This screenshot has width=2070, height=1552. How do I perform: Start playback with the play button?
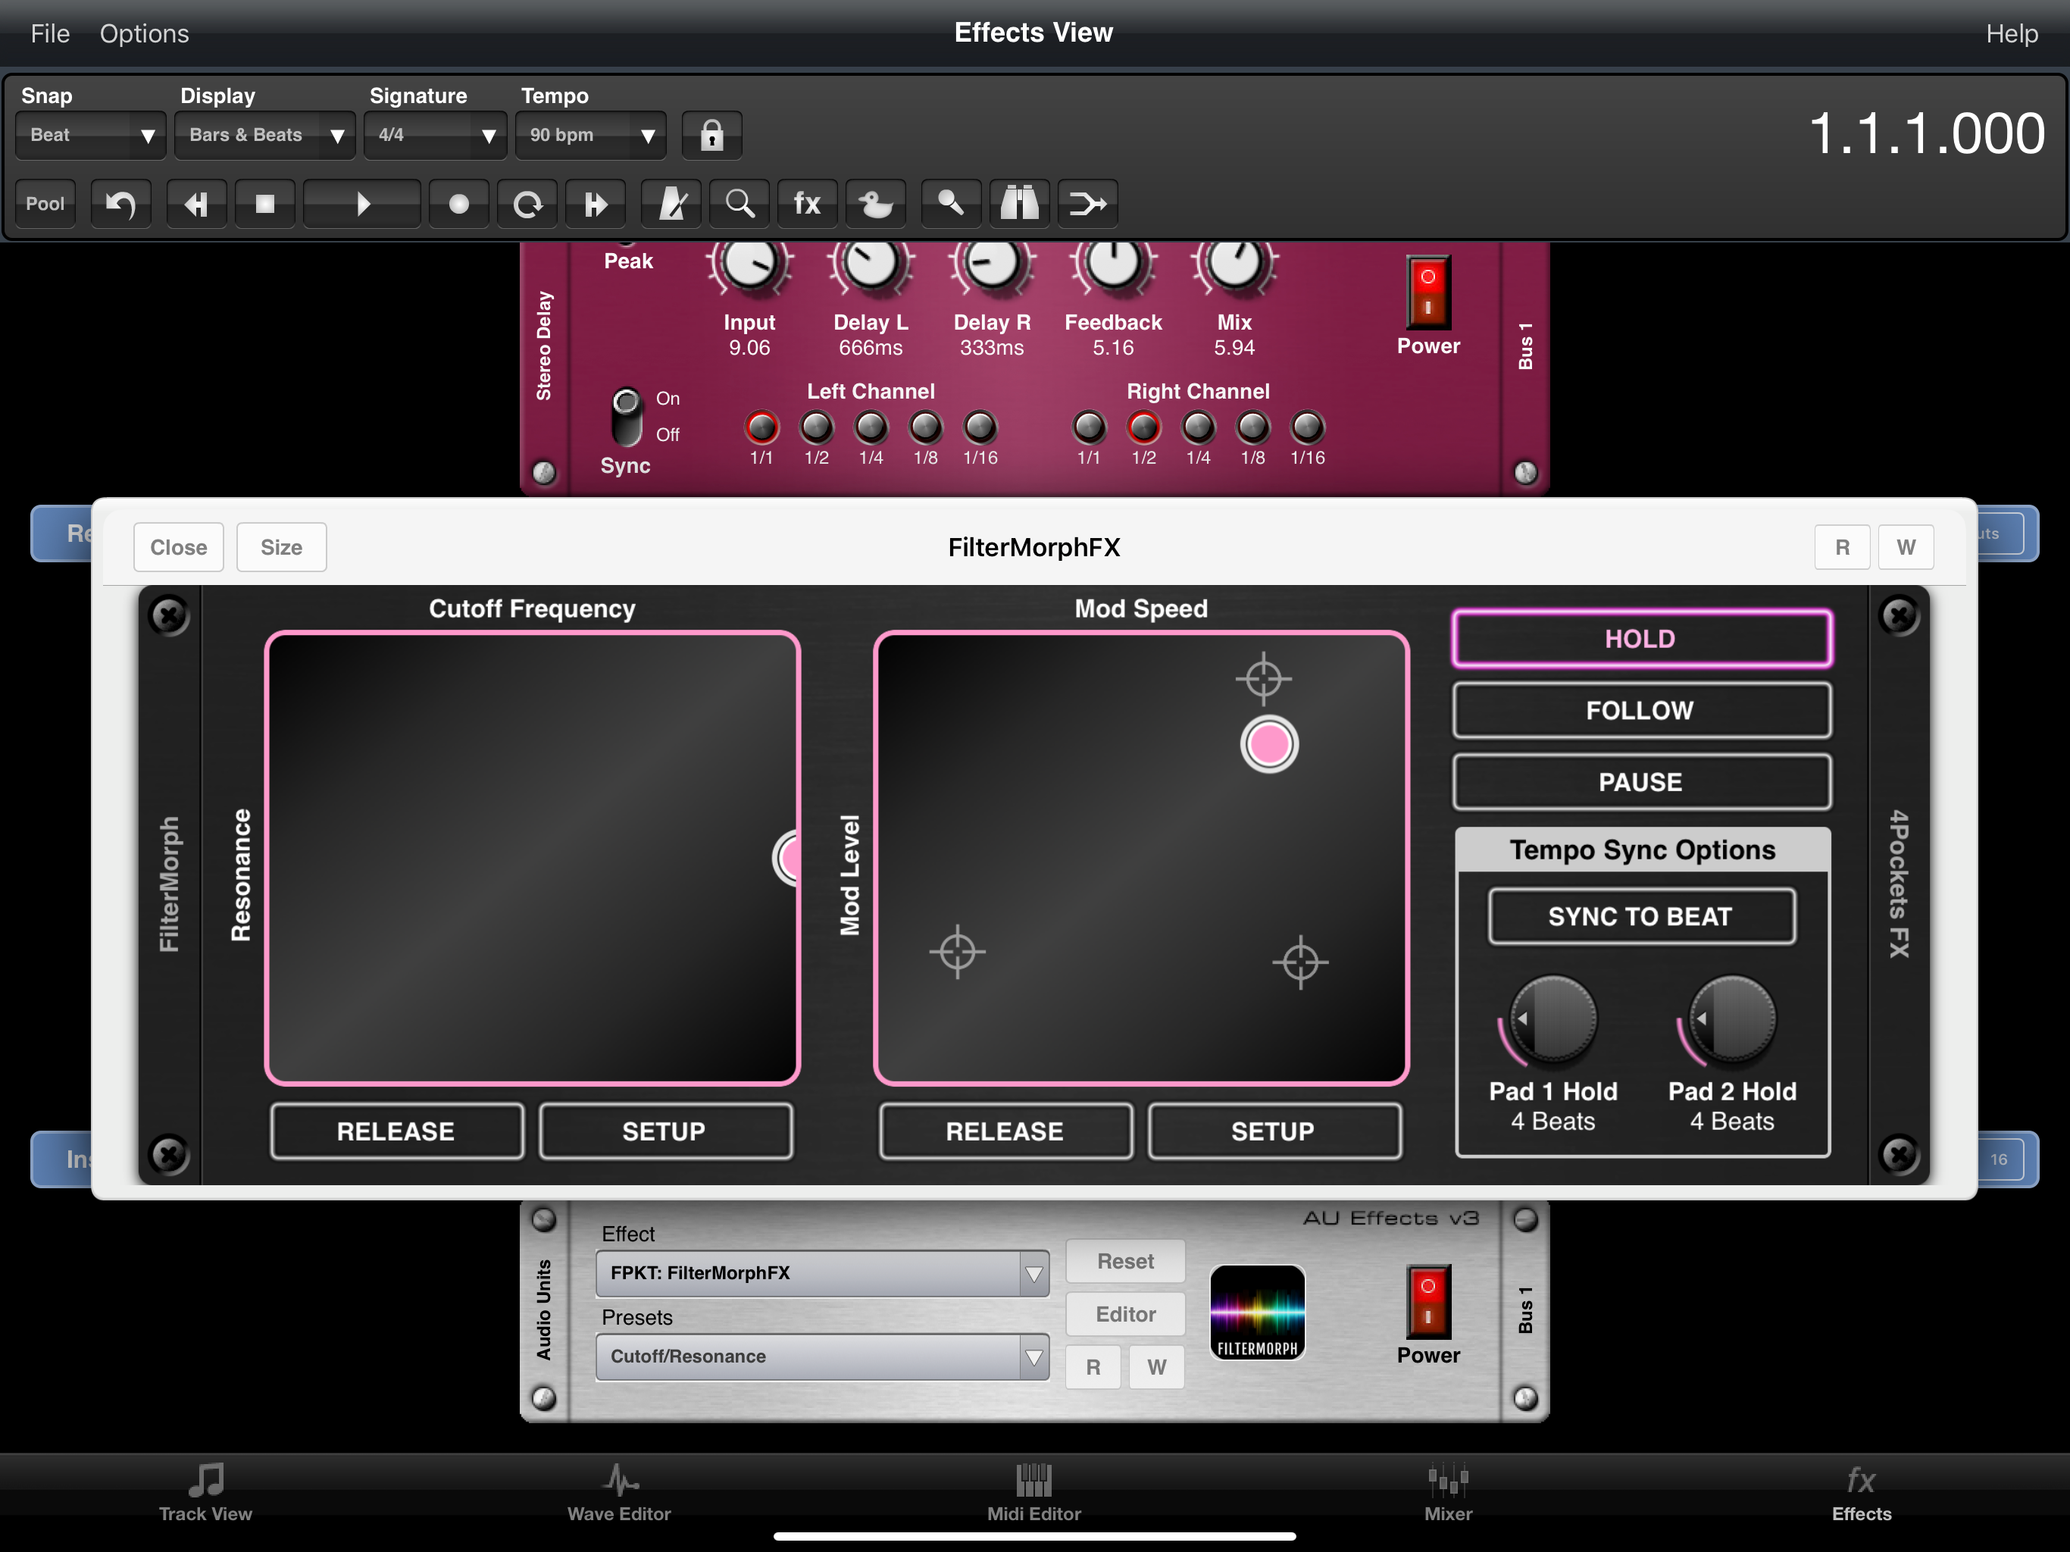[x=362, y=203]
